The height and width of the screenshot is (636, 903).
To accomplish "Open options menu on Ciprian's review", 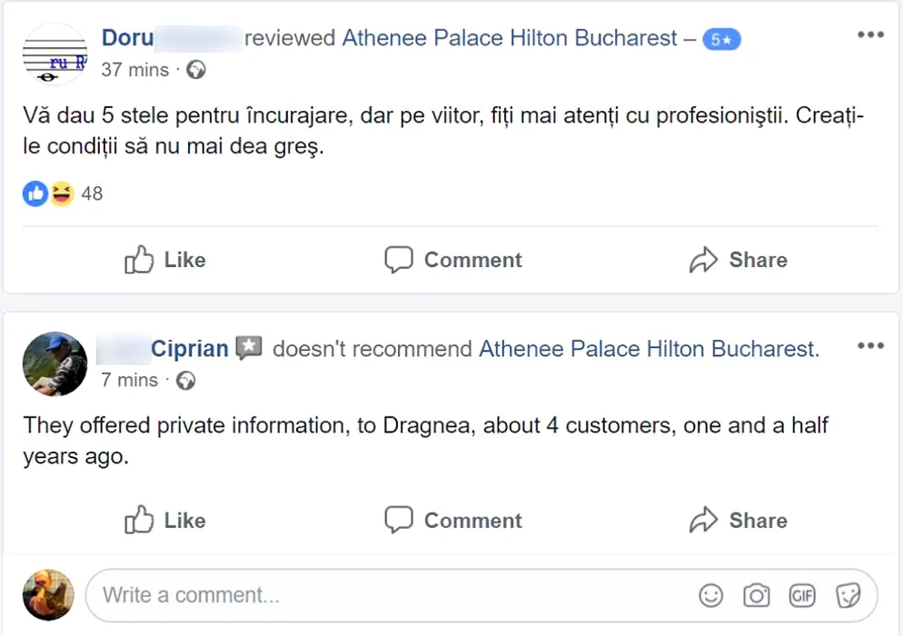I will click(869, 346).
